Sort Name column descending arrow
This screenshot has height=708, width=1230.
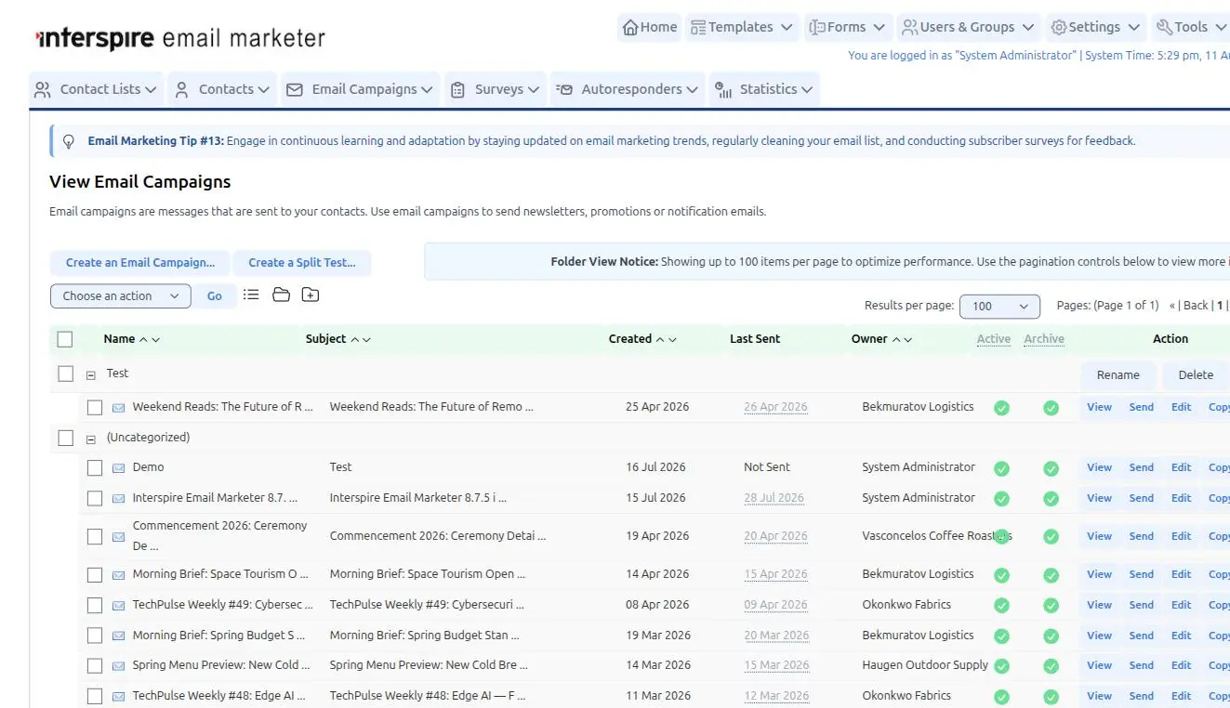[x=155, y=339]
